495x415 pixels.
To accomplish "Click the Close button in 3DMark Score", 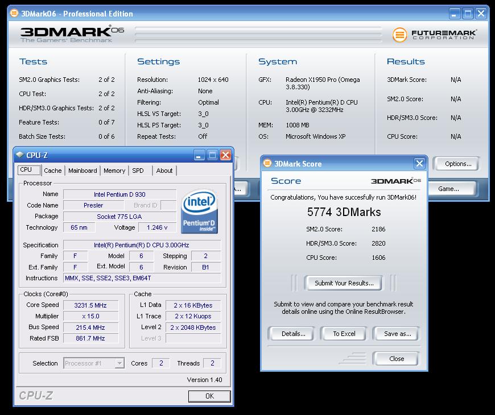I will (x=397, y=359).
